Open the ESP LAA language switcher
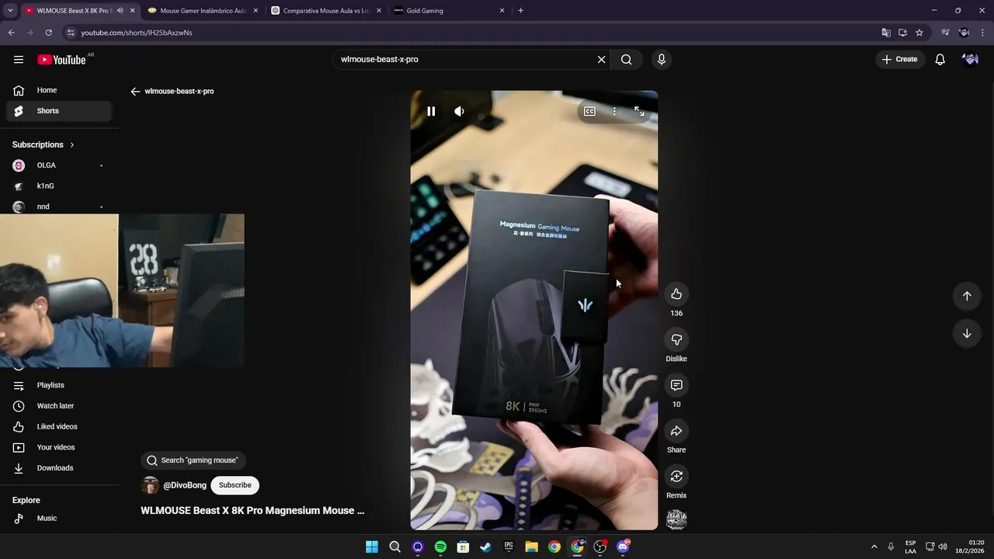 point(910,547)
